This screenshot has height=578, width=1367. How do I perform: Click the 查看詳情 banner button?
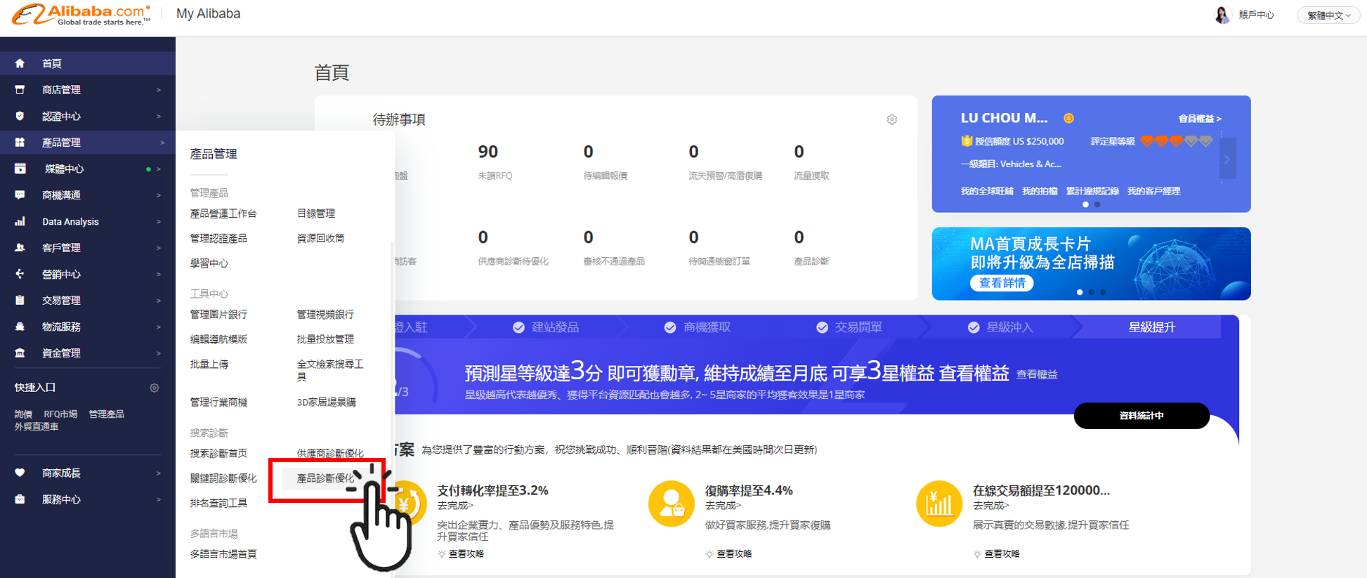click(x=1002, y=283)
